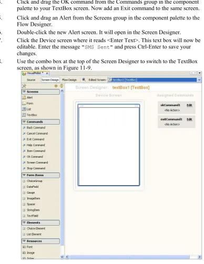Image resolution: width=204 pixels, height=264 pixels.
Task: Select the Spacer form item
Action: pyautogui.click(x=29, y=204)
